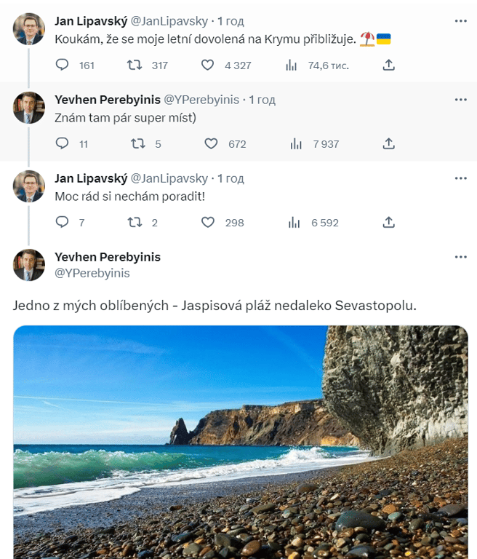Like the tweet with 4 327 likes
Viewport: 477px width, 559px height.
click(x=208, y=66)
